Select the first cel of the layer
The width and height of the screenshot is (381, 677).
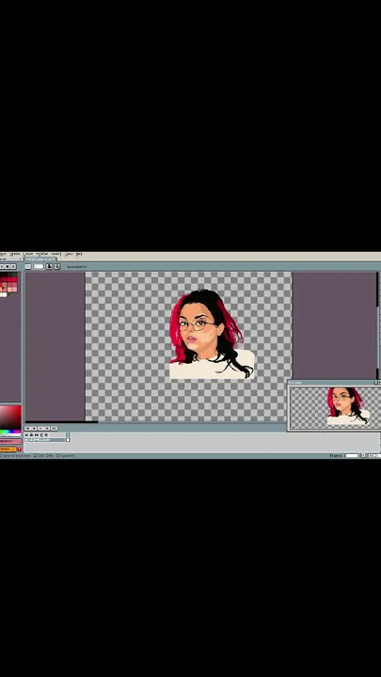(69, 440)
